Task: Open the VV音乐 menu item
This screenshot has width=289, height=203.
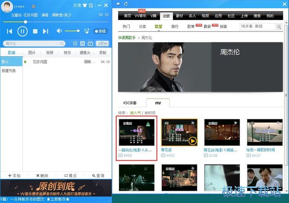Action: click(140, 16)
